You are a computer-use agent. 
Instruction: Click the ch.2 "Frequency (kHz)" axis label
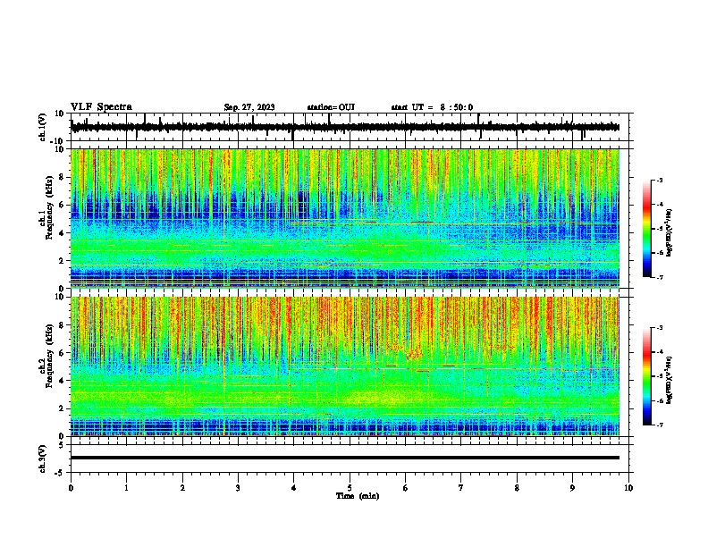coord(50,356)
